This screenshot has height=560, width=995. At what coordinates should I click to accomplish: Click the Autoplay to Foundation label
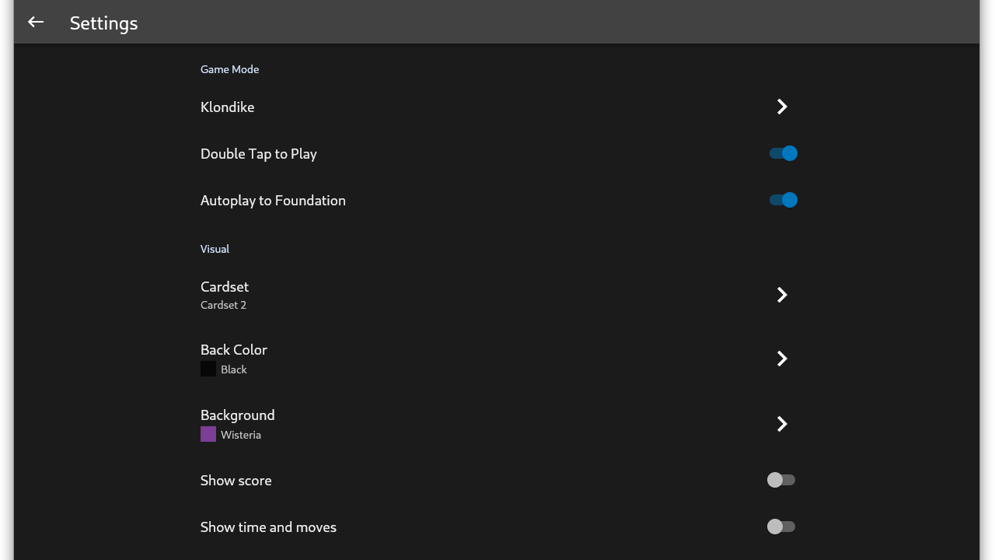coord(273,201)
